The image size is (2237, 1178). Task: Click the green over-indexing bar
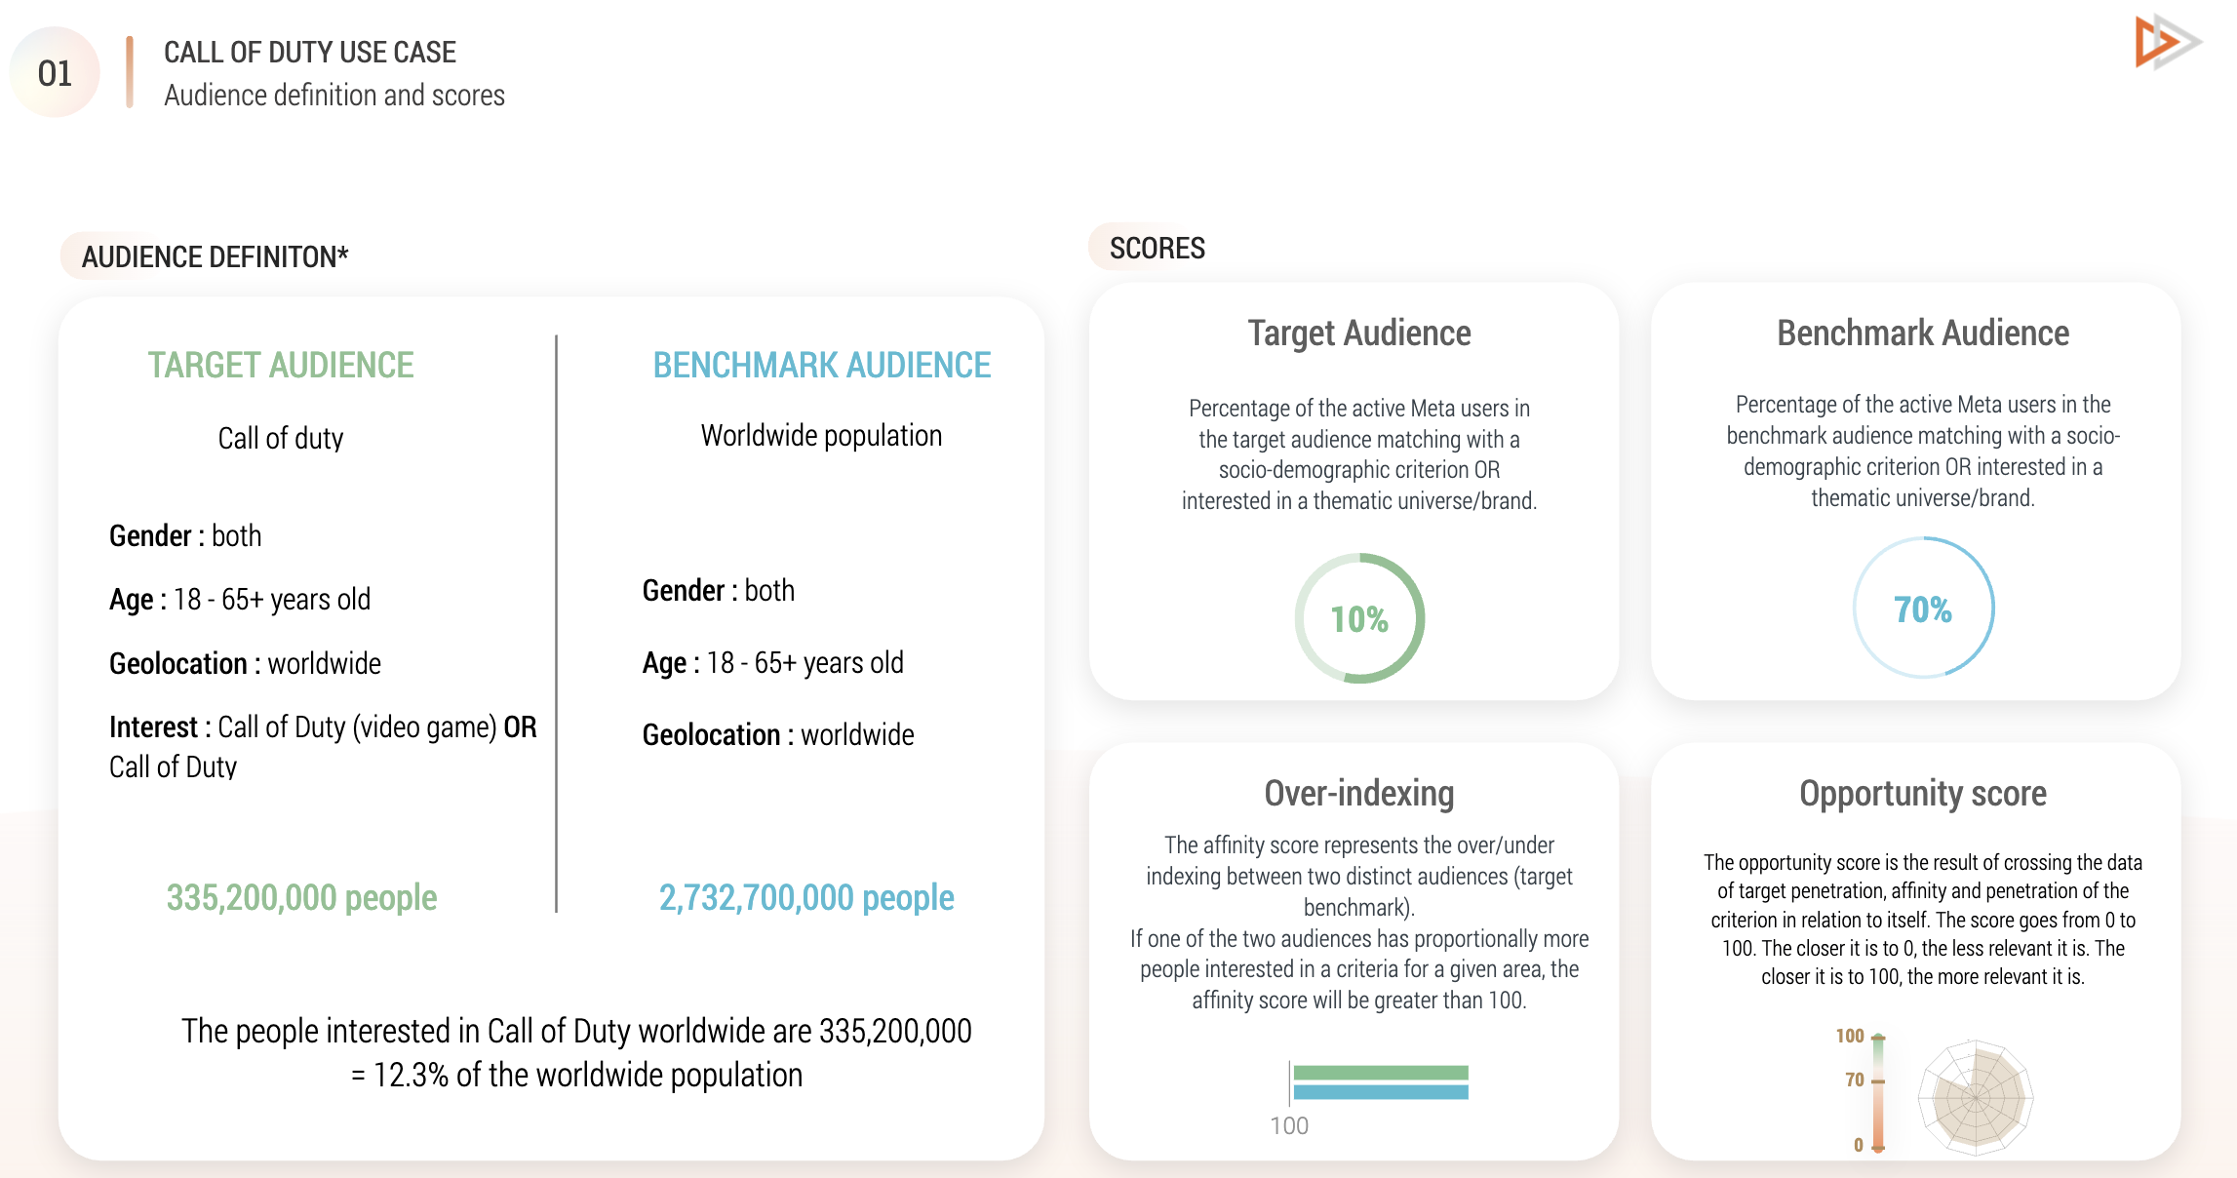(x=1381, y=1072)
